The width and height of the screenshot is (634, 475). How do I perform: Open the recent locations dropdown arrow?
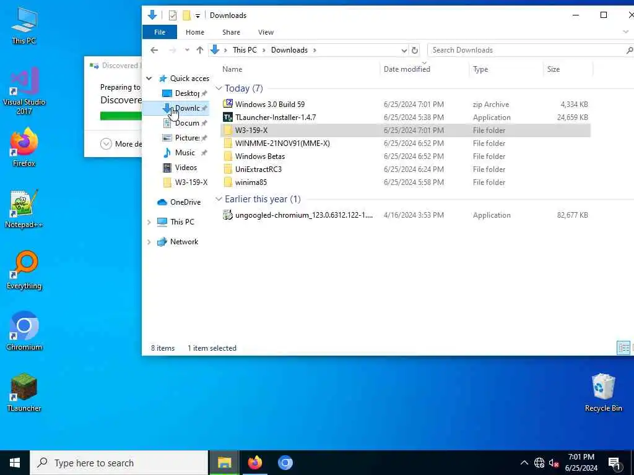(x=187, y=50)
